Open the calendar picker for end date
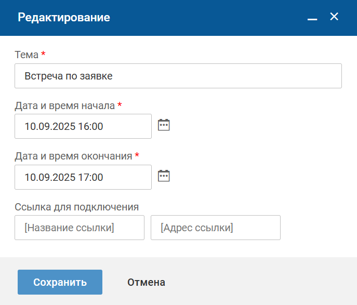 (164, 176)
